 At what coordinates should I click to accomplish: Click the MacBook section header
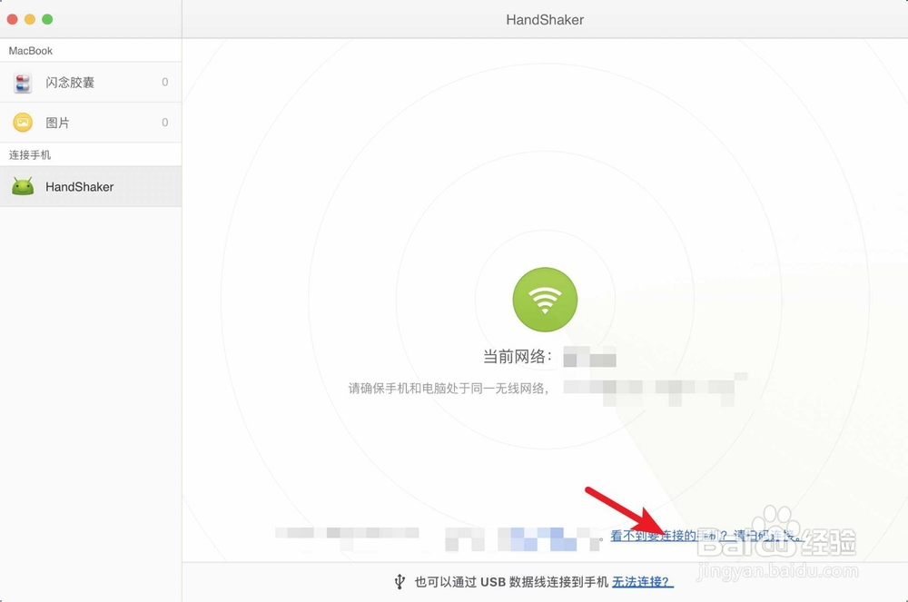point(31,51)
